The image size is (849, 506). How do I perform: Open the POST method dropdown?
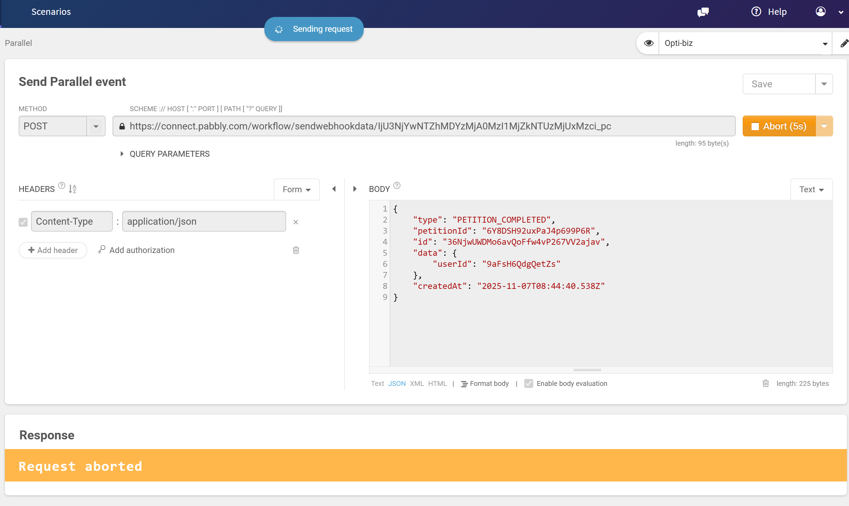coord(96,126)
